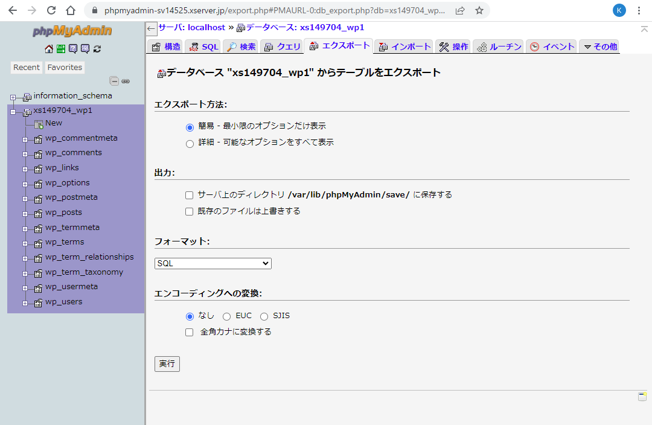Reload the navigation panel with refresh icon
The width and height of the screenshot is (652, 425).
click(97, 49)
